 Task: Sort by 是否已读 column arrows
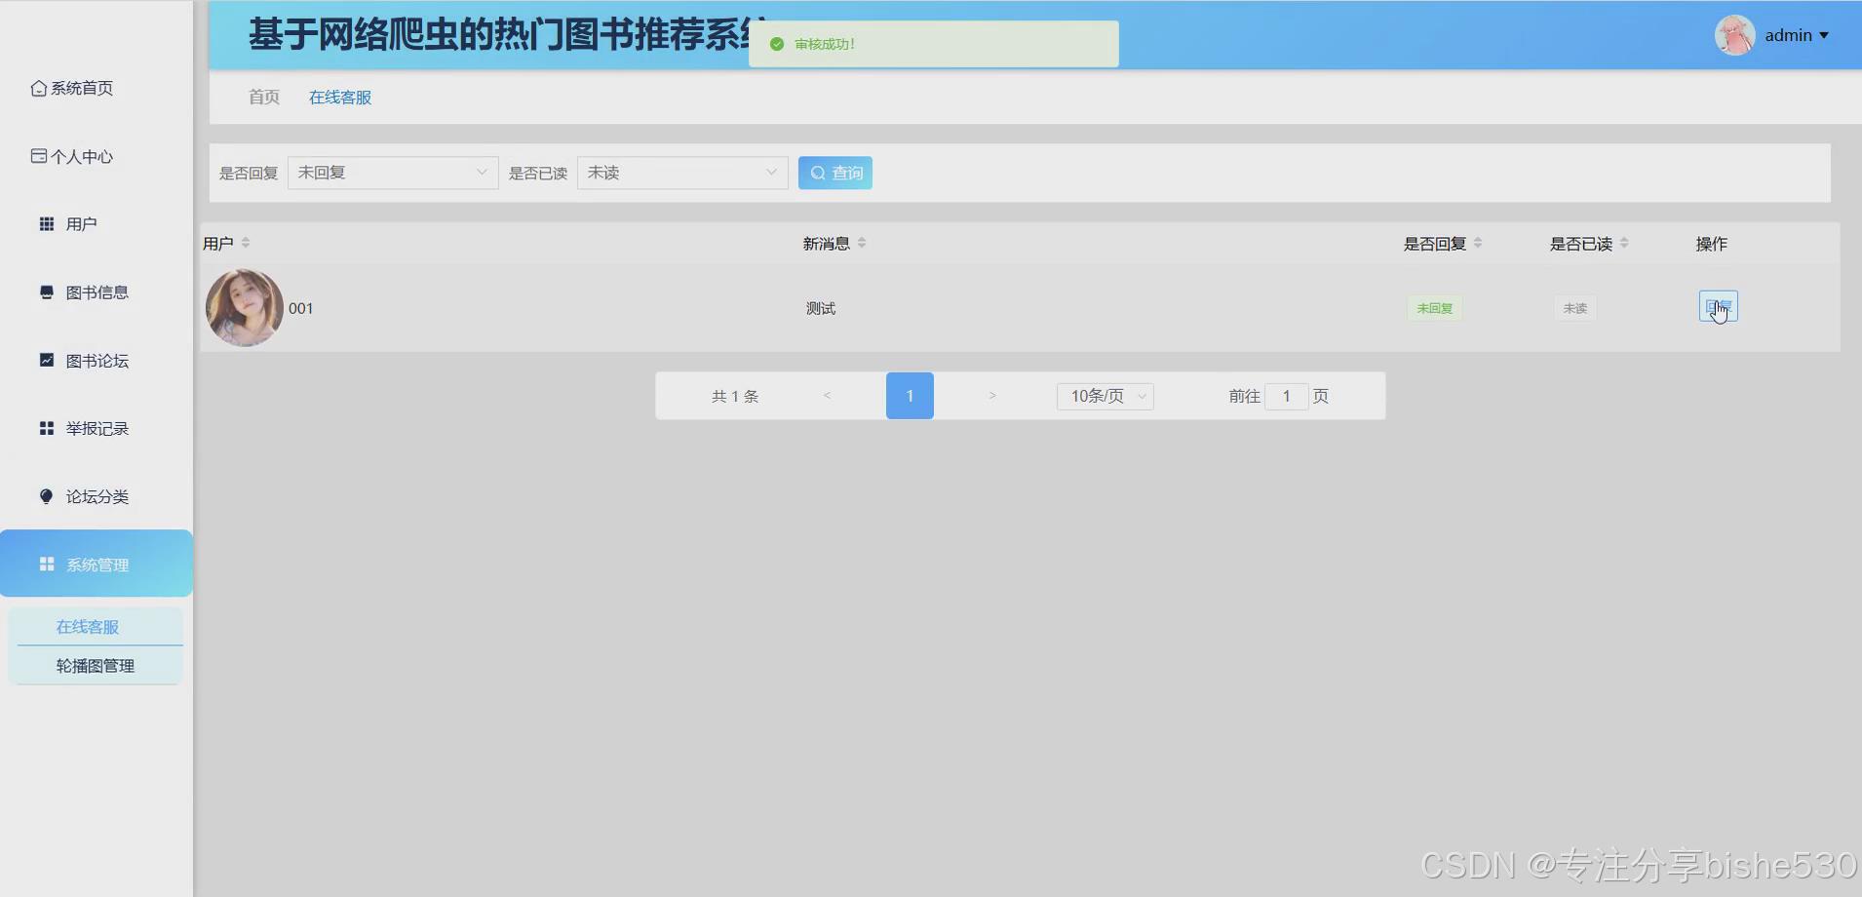tap(1624, 243)
